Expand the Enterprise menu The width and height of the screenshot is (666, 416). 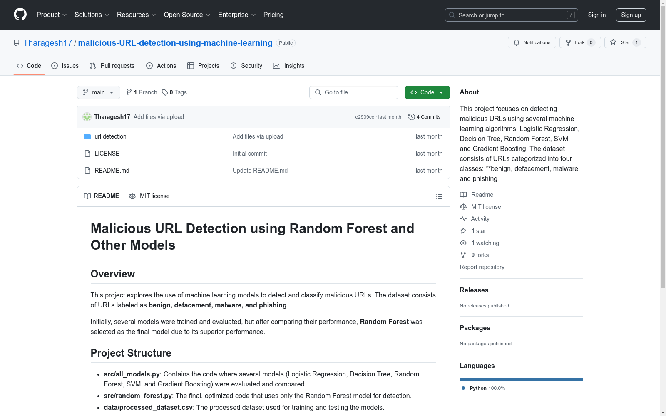237,15
